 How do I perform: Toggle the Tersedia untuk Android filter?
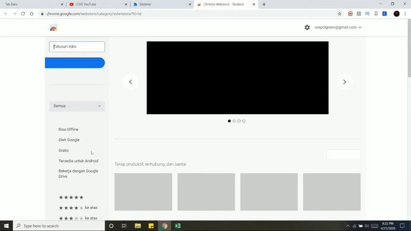78,161
